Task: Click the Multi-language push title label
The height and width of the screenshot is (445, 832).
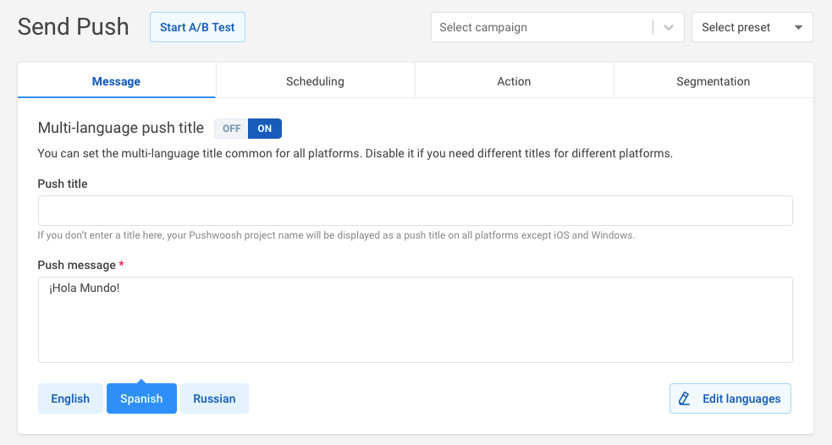Action: click(121, 128)
